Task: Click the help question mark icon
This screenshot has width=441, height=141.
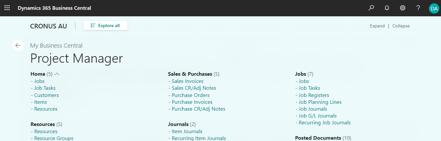Action: point(418,8)
